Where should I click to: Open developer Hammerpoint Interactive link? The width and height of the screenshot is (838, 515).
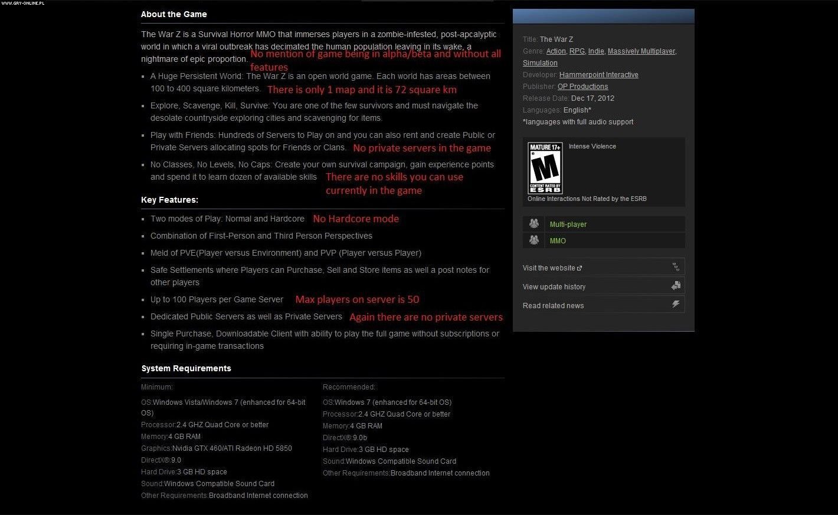[598, 75]
